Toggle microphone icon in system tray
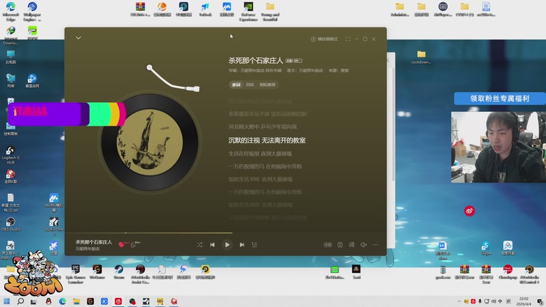The height and width of the screenshot is (307, 546). [480, 302]
